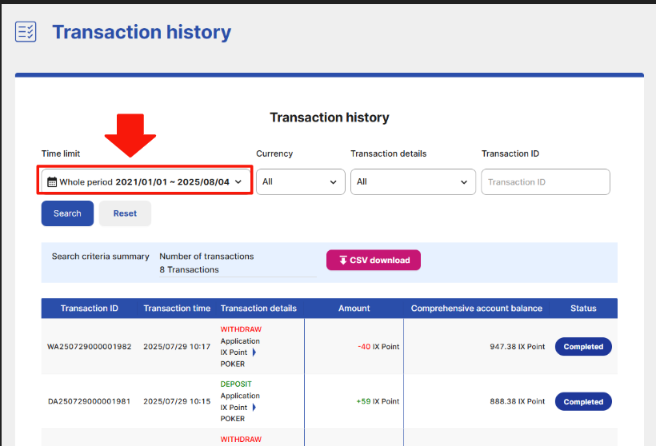Click the 947.38 IX Point balance
The image size is (656, 446).
517,347
